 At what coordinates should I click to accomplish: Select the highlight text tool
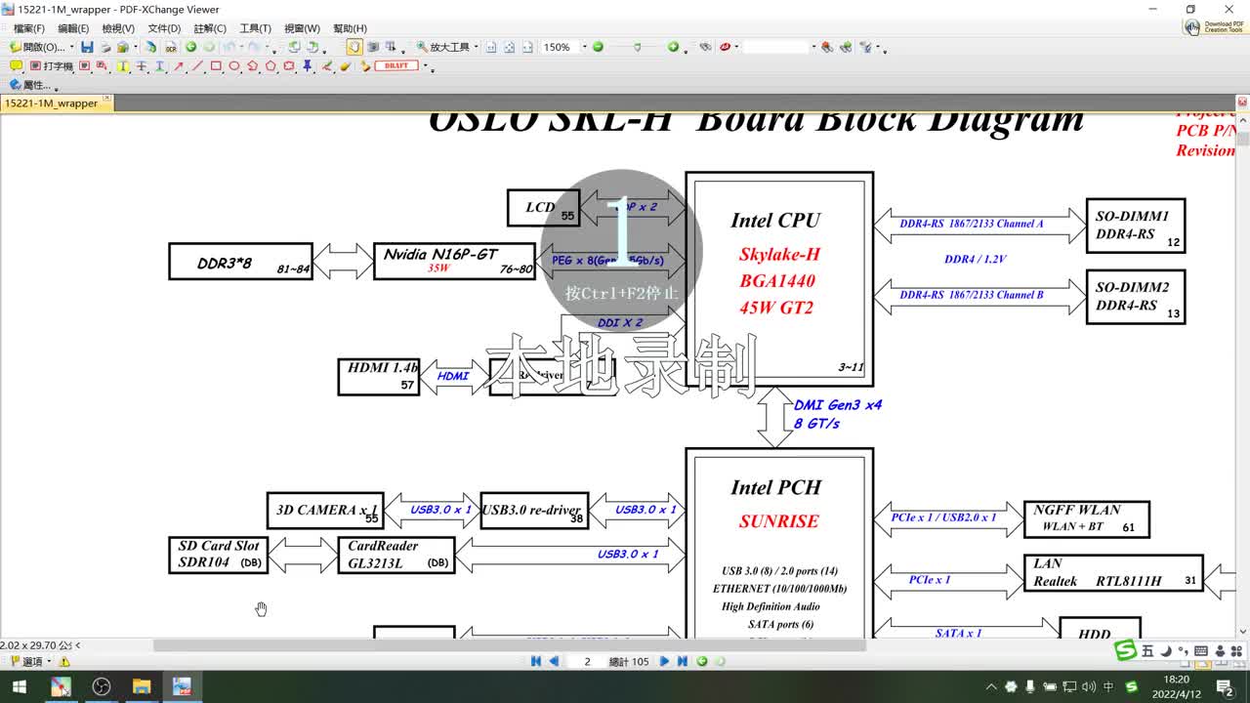(122, 66)
